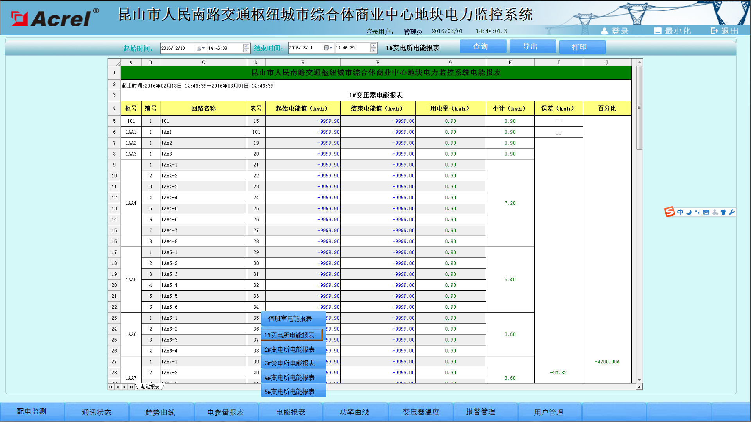Open Sogou skin (shirt) icon
The height and width of the screenshot is (422, 751).
click(723, 212)
